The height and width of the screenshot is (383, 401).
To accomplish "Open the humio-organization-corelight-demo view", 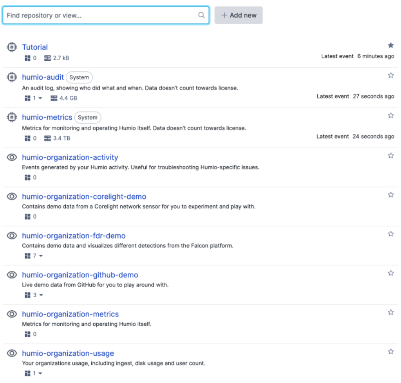I will [x=84, y=196].
